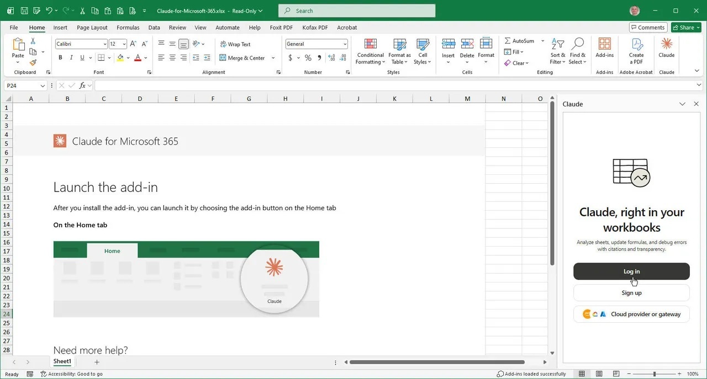Viewport: 707px width, 379px height.
Task: Click the Save icon in Quick Access
Action: (x=24, y=10)
